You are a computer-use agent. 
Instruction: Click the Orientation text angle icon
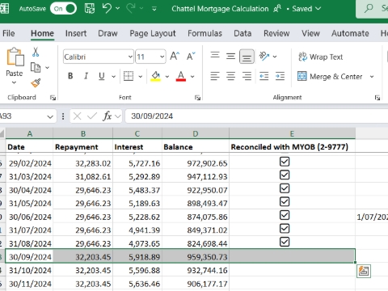[x=264, y=56]
